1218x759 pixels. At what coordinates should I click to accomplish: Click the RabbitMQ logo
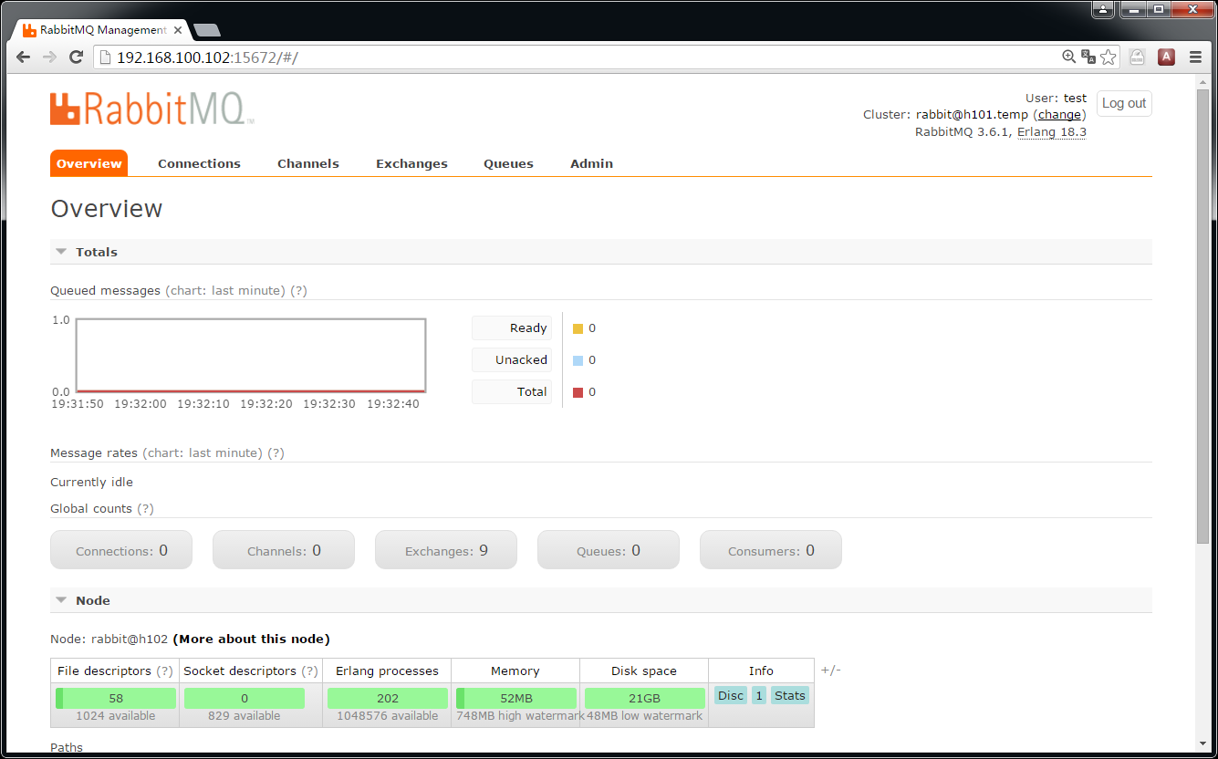tap(151, 108)
